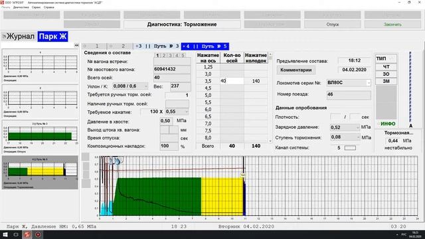Viewport: 425px width, 239px height.
Task: Click the Требуется ручных торм. осей value 1
Action: coord(177,95)
